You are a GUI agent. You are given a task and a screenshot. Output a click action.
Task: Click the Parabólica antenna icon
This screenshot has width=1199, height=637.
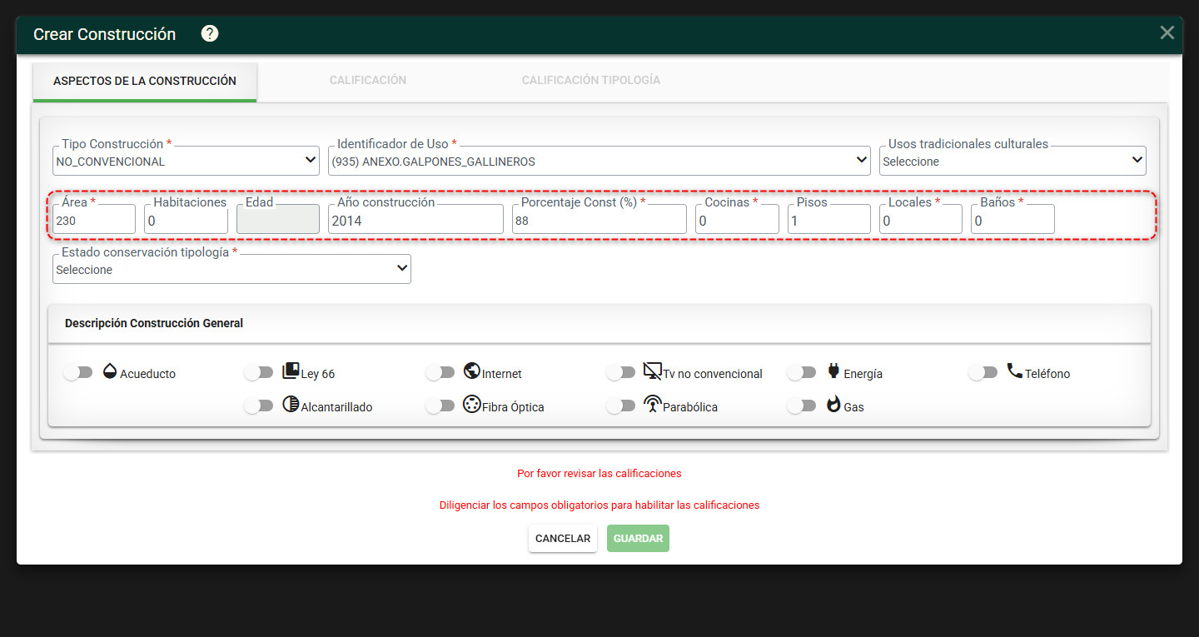click(x=653, y=406)
